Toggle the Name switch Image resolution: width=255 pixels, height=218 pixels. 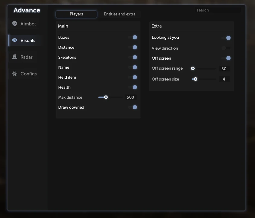tap(132, 67)
